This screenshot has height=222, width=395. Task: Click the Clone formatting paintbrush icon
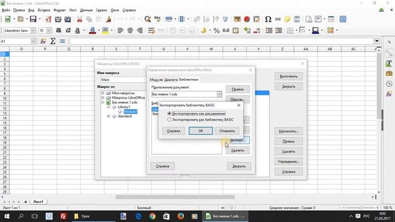coord(109,19)
